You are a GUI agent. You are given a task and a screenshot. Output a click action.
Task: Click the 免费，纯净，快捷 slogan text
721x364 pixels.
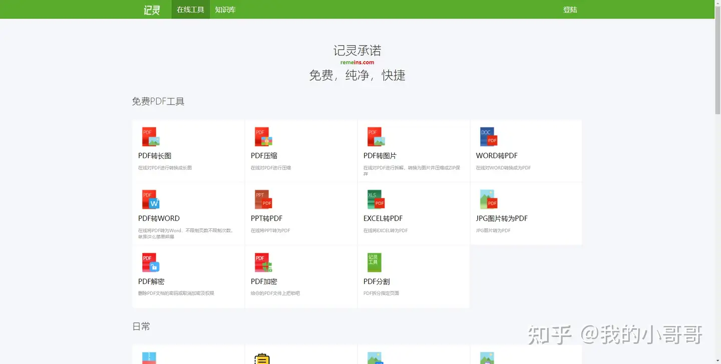point(357,75)
